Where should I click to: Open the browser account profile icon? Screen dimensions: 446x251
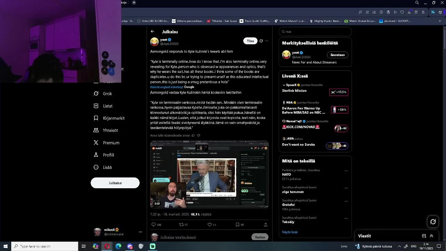(x=423, y=12)
